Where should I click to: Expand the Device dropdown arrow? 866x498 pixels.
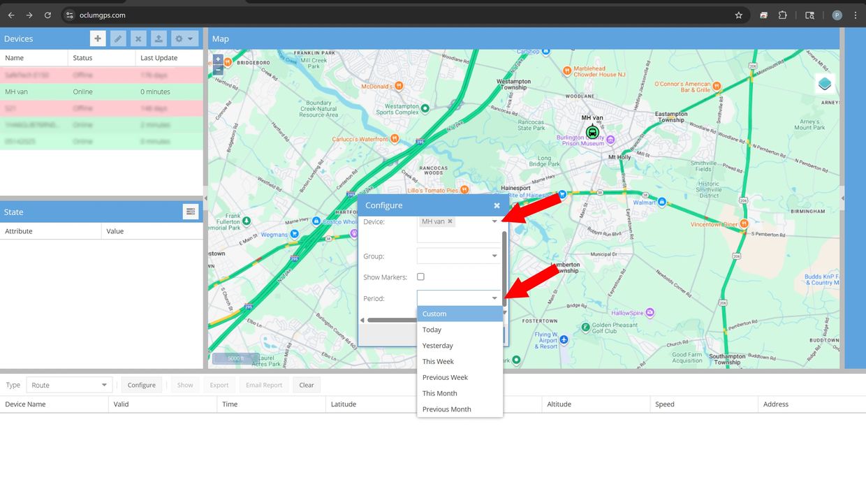(494, 221)
